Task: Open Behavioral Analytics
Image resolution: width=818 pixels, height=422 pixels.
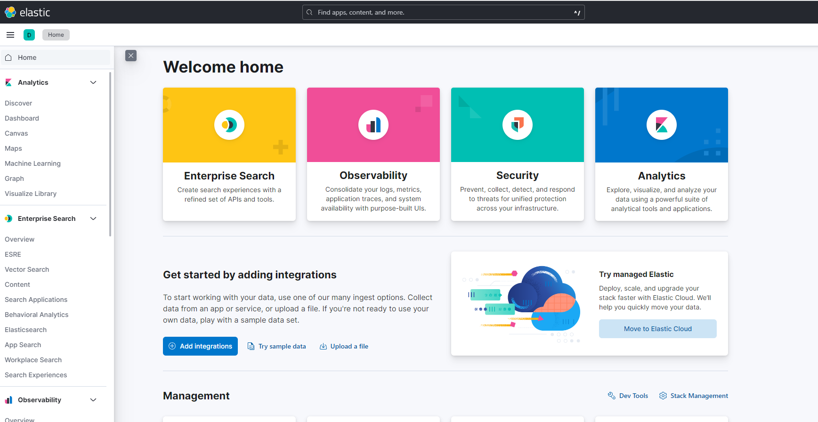Action: point(36,315)
